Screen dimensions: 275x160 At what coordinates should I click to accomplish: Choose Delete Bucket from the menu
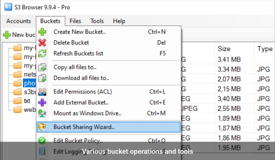pos(109,43)
